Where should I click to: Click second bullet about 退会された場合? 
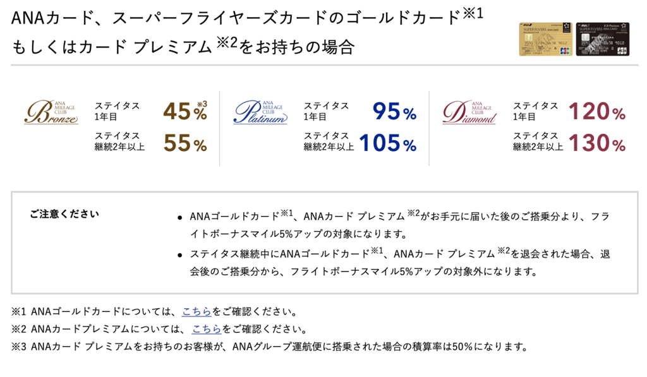pos(399,262)
